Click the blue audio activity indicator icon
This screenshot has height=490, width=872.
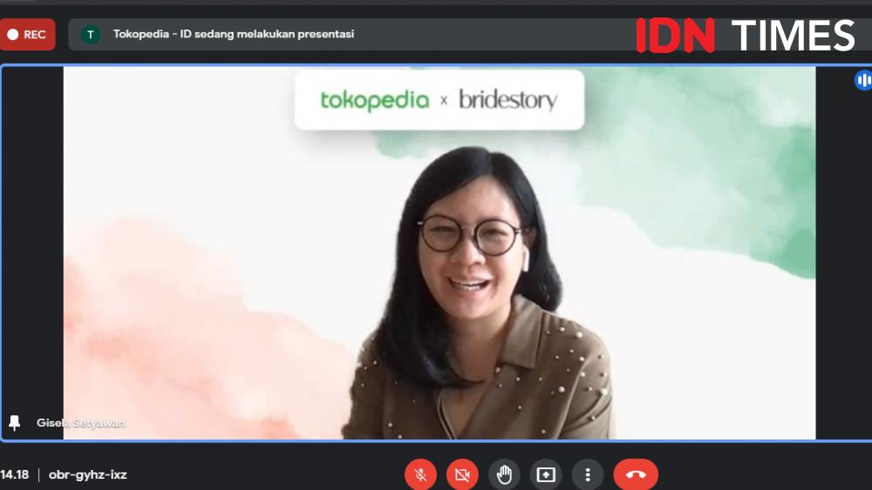(x=863, y=80)
